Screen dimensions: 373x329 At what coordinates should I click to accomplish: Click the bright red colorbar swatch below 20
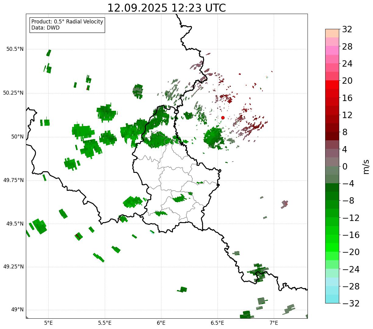point(332,85)
